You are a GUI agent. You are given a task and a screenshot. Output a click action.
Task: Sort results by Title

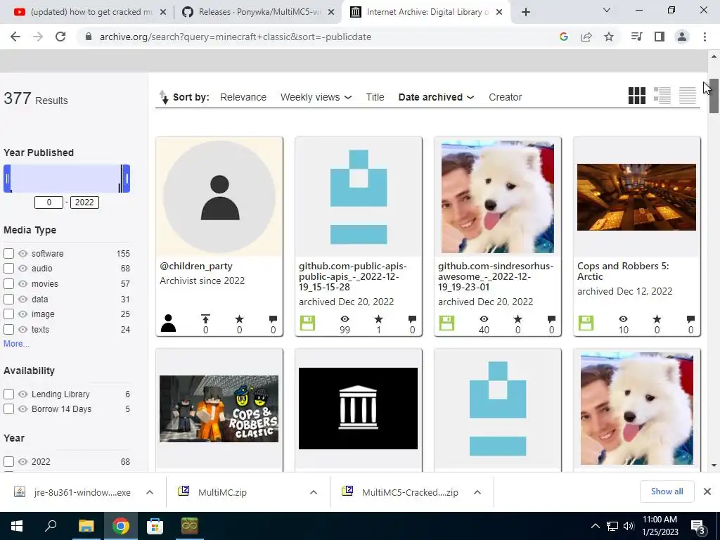point(375,97)
